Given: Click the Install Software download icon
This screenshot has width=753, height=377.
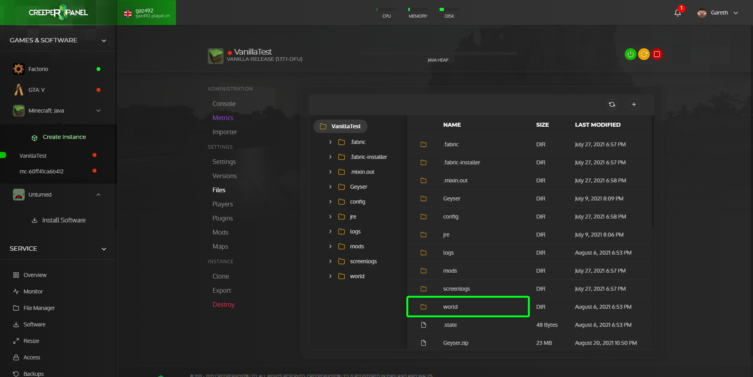Looking at the screenshot, I should (x=35, y=220).
